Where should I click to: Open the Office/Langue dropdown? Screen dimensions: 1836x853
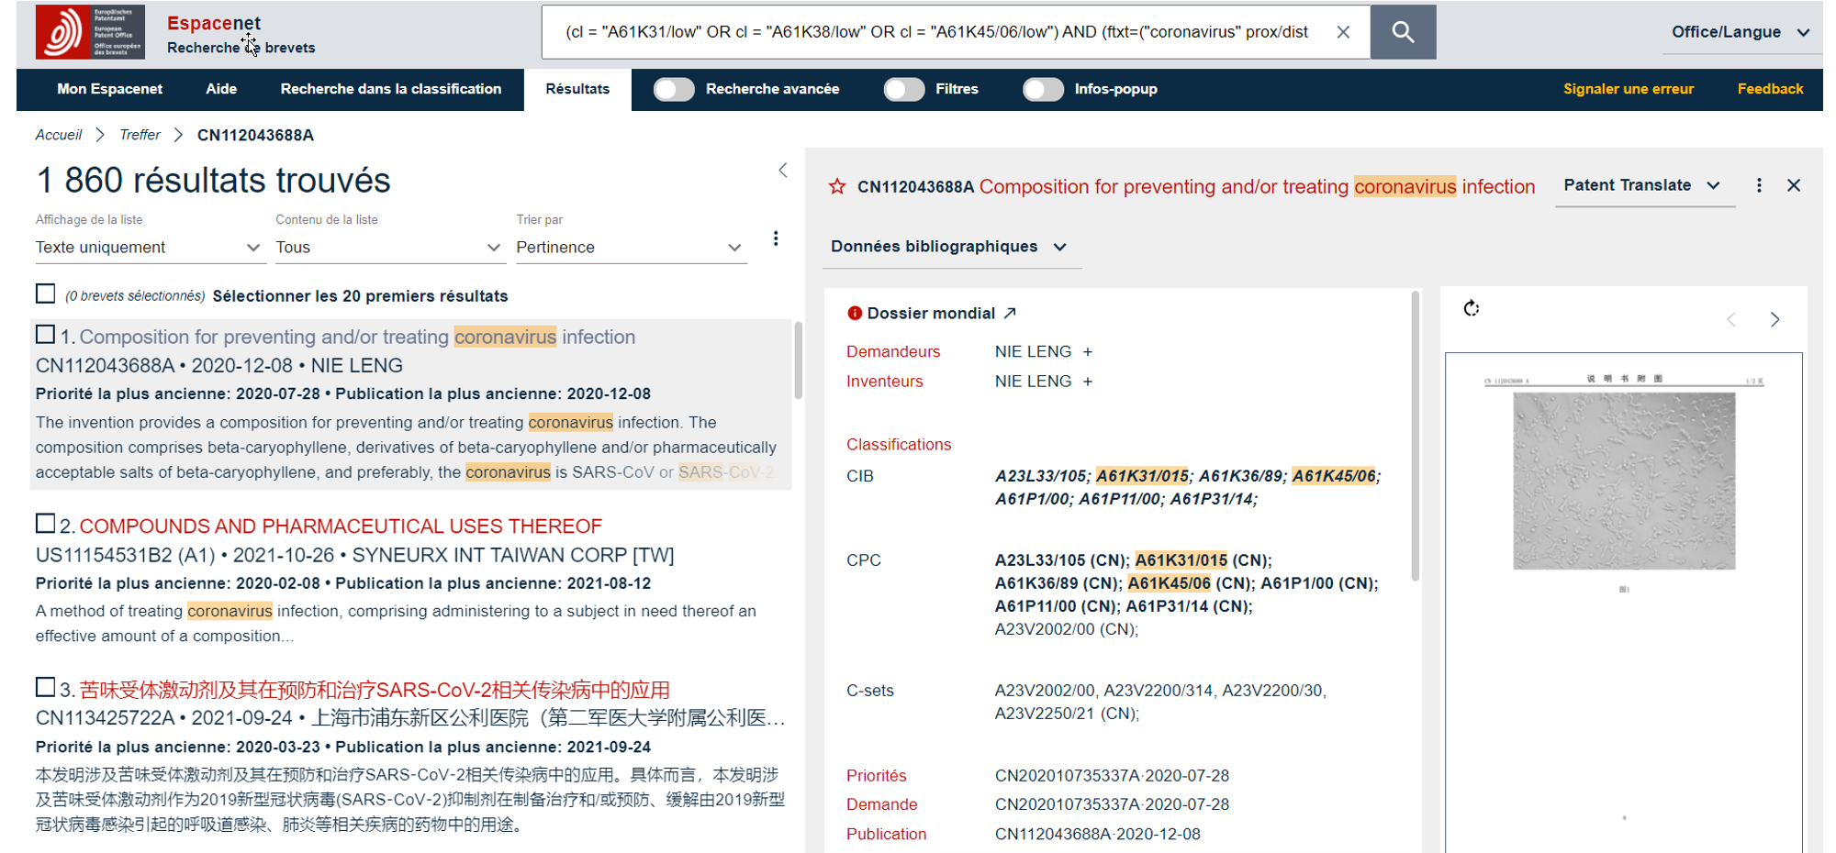(x=1740, y=32)
